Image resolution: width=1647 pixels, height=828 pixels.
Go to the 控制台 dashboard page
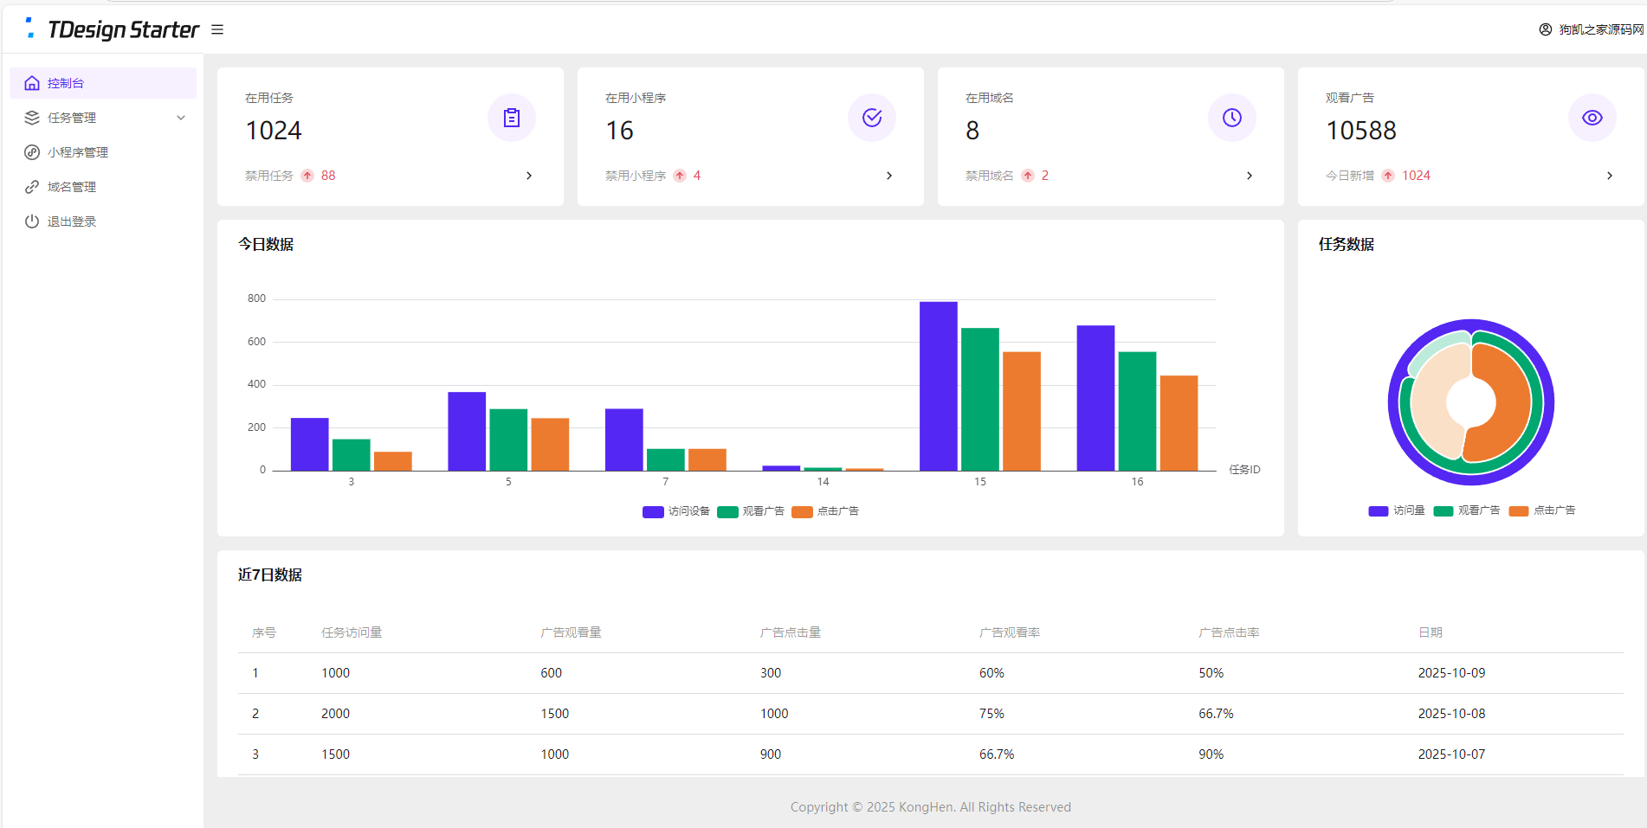pos(66,83)
